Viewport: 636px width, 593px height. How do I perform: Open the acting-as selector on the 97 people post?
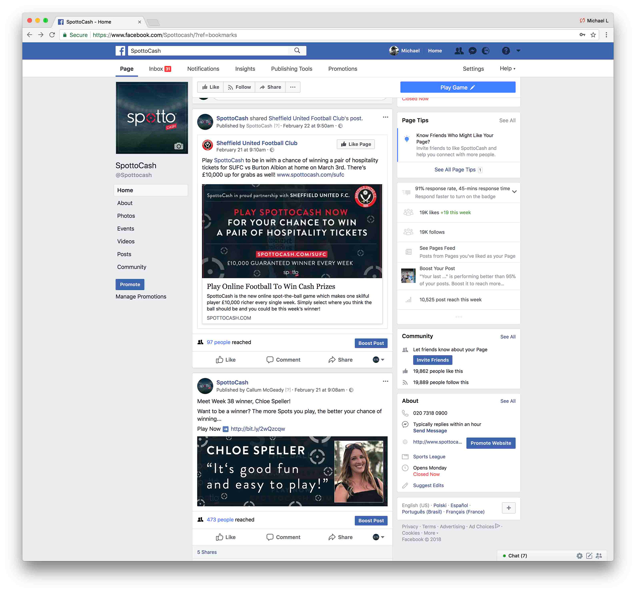(x=379, y=360)
